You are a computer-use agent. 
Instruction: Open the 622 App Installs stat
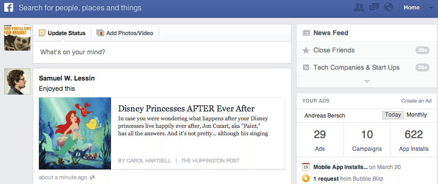click(414, 140)
